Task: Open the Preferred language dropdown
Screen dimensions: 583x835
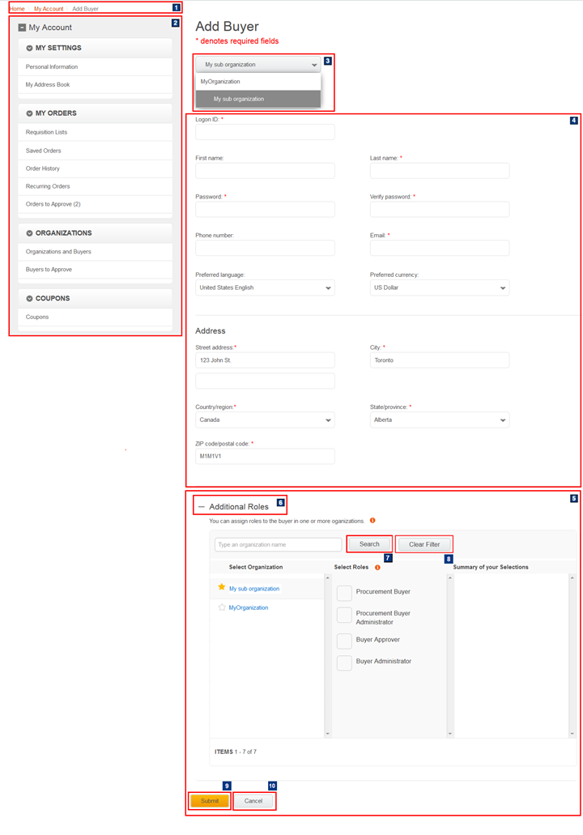Action: tap(265, 288)
